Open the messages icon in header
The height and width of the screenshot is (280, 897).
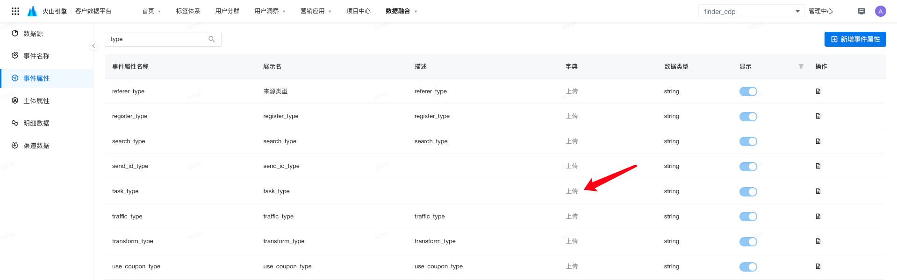click(x=861, y=11)
